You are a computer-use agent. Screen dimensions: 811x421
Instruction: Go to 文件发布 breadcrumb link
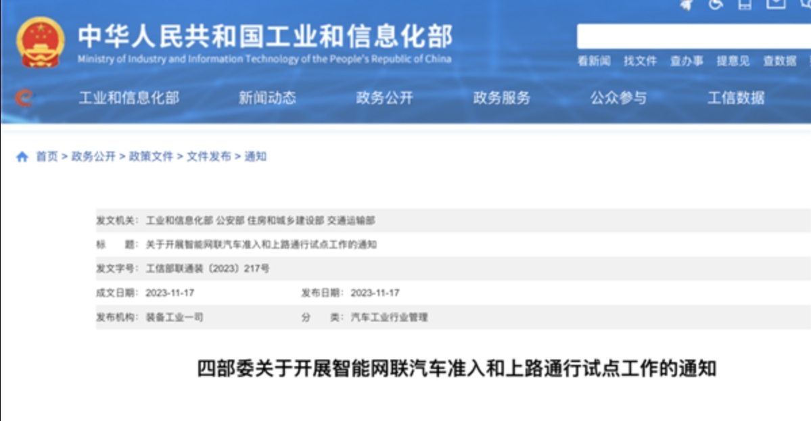209,157
